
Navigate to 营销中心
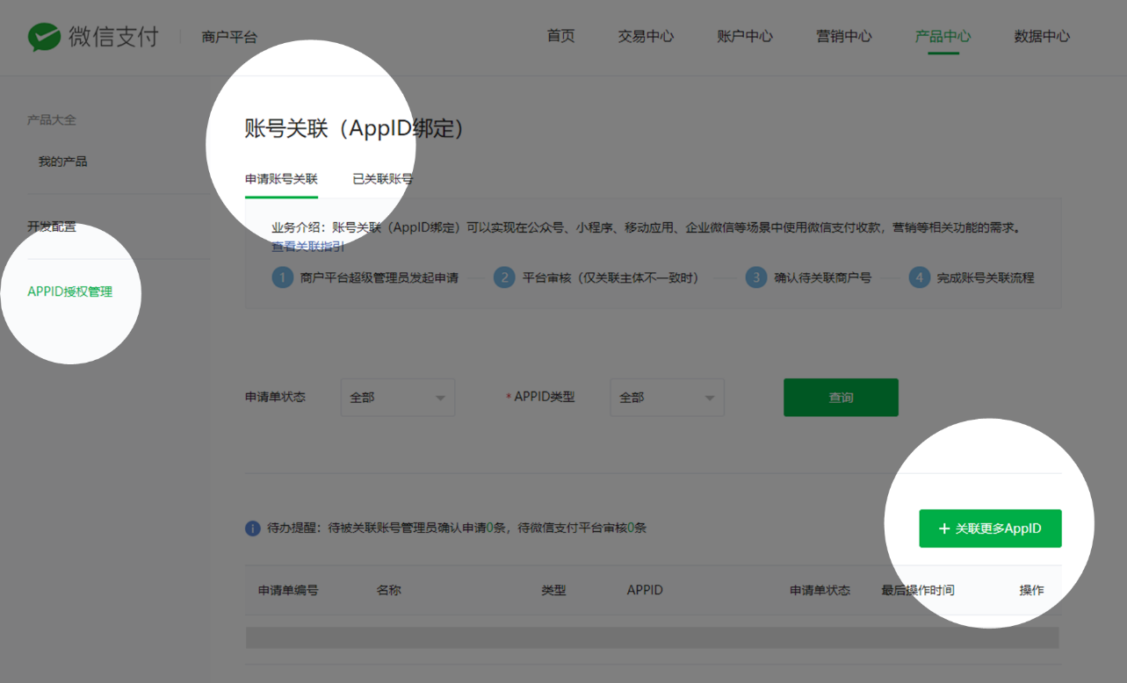pos(844,36)
